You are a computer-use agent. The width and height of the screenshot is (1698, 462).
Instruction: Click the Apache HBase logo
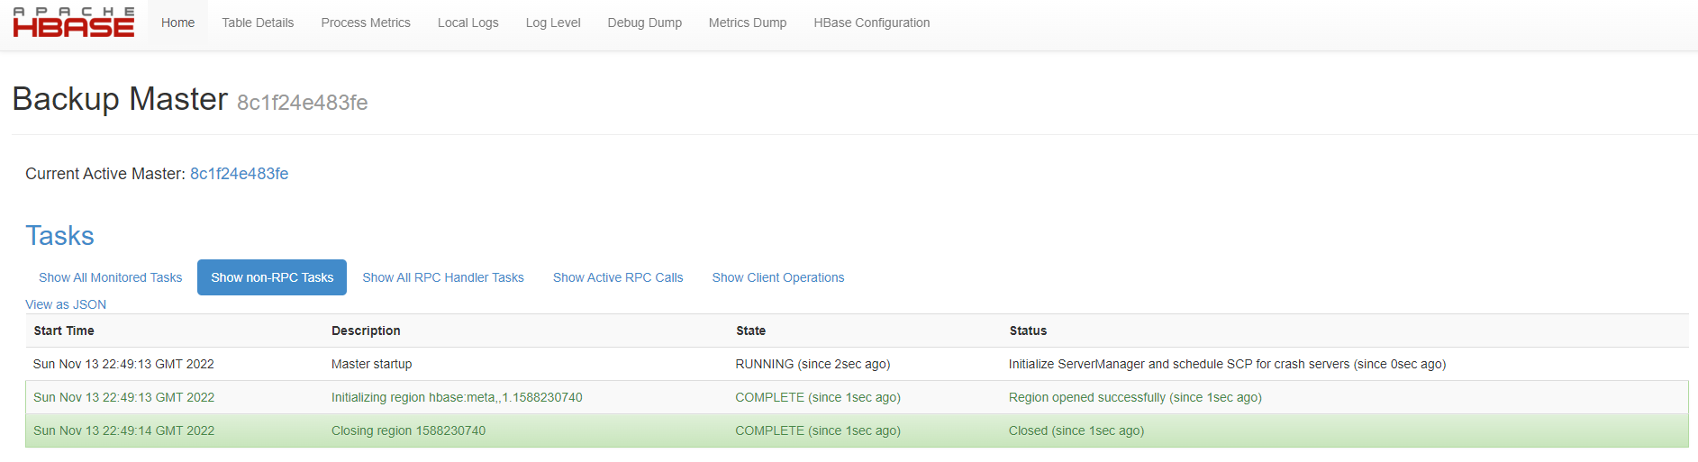73,23
